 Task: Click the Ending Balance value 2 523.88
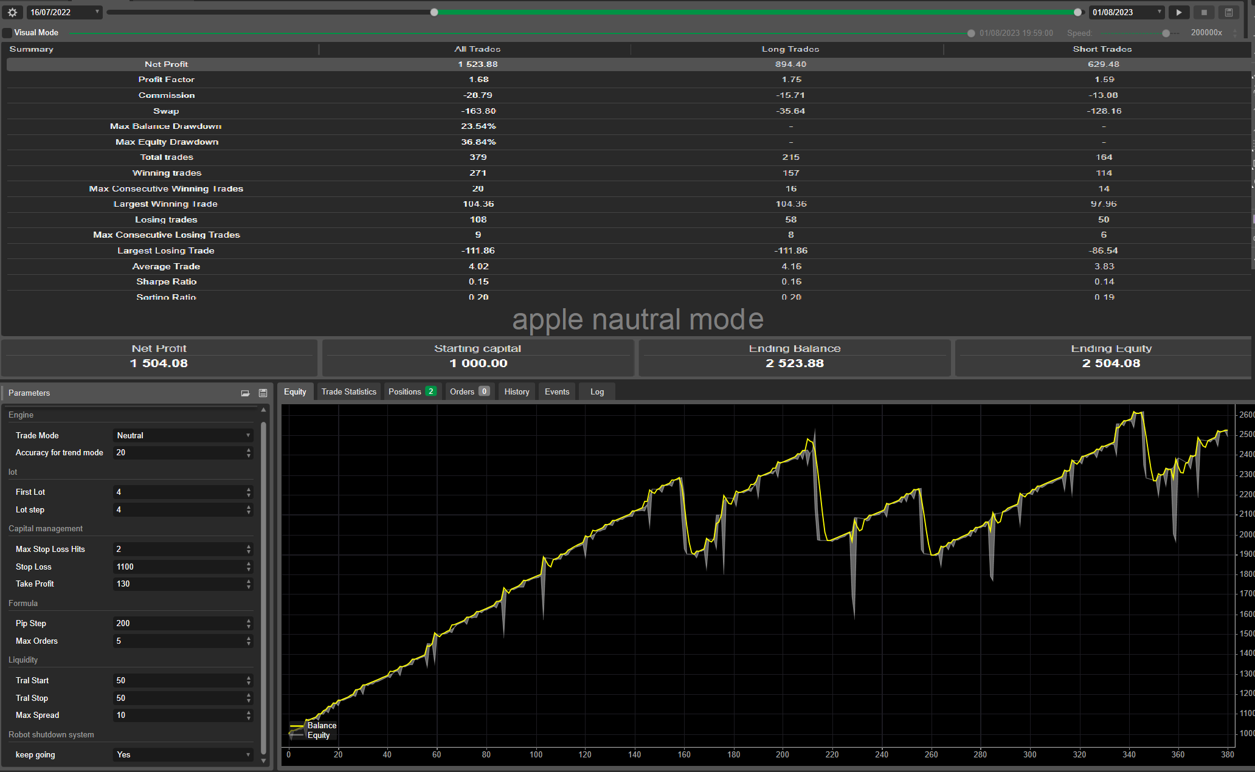795,364
